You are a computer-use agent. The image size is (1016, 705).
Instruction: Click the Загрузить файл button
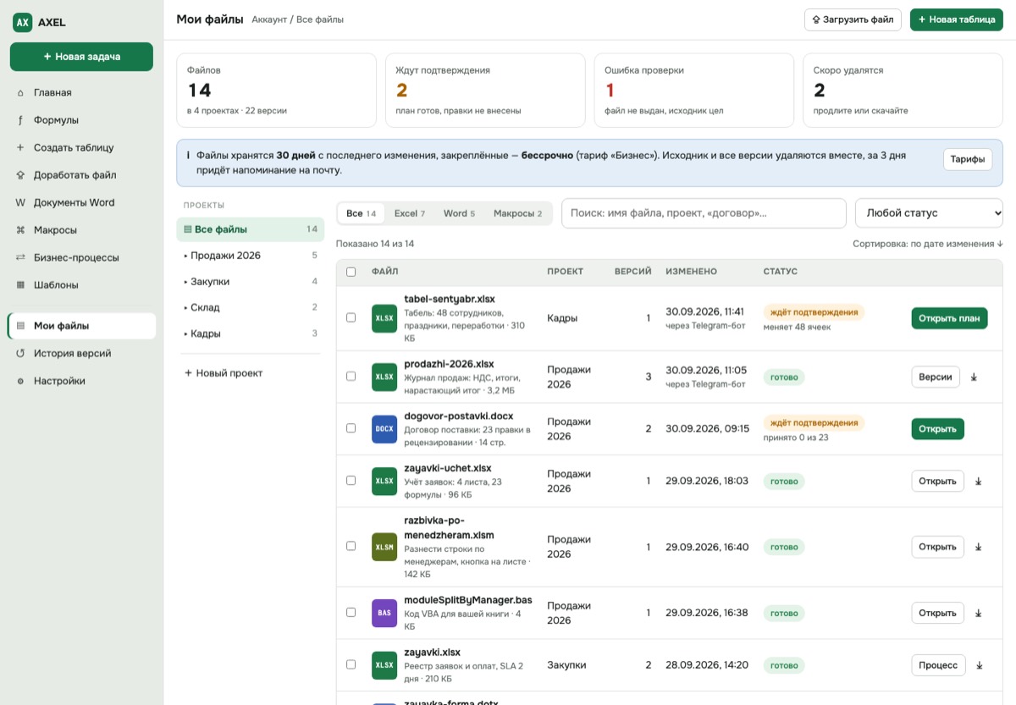click(853, 19)
